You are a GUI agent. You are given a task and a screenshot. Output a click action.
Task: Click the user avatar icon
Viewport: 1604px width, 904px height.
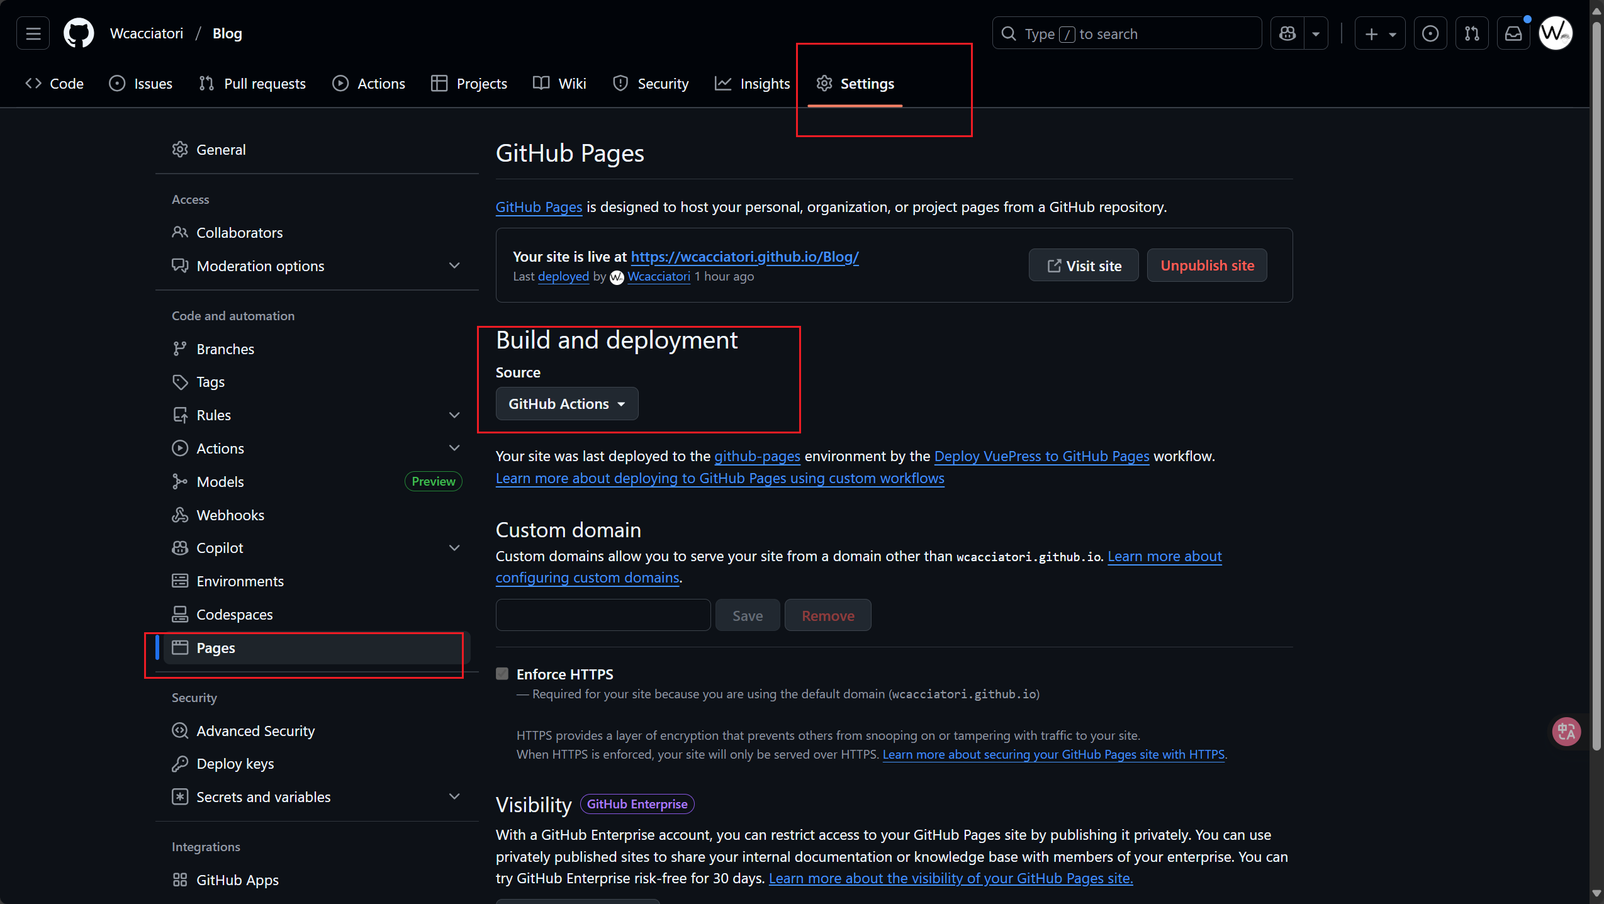click(1556, 33)
